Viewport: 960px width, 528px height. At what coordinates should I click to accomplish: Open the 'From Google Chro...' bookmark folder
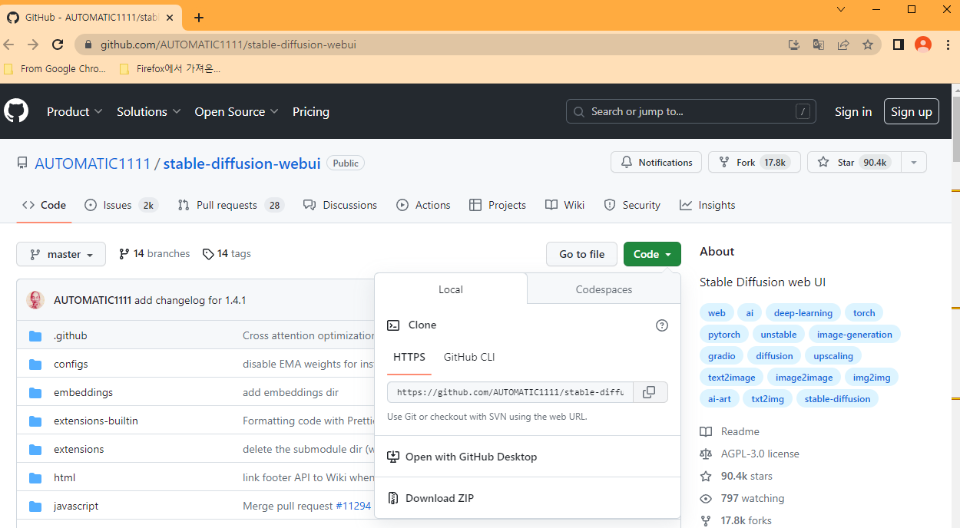point(55,69)
